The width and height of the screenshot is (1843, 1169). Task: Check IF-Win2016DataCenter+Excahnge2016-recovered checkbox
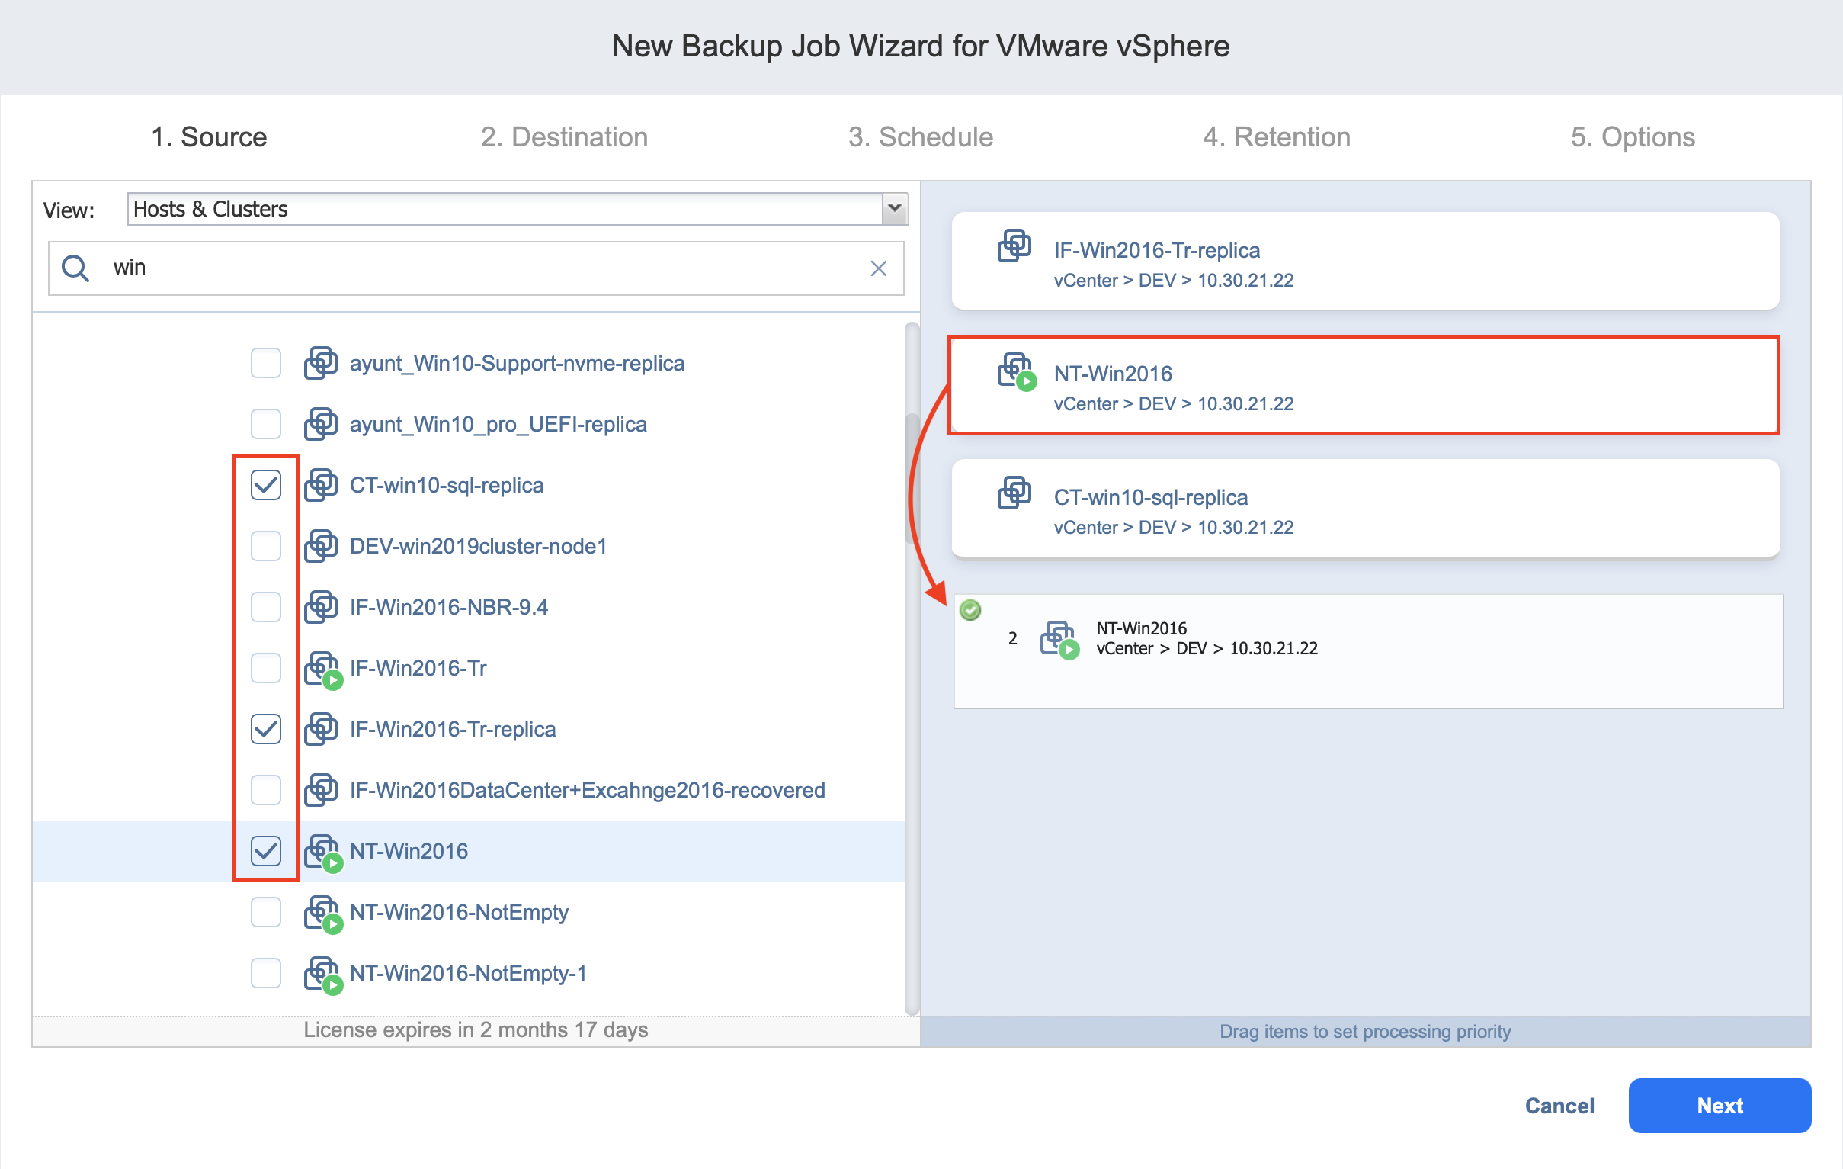pos(265,790)
